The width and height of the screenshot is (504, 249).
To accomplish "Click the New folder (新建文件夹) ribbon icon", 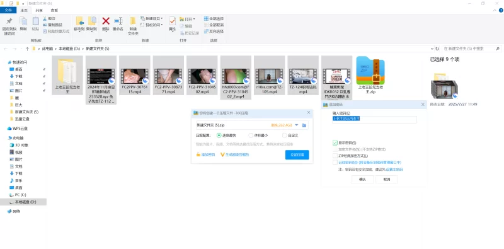I will click(133, 21).
